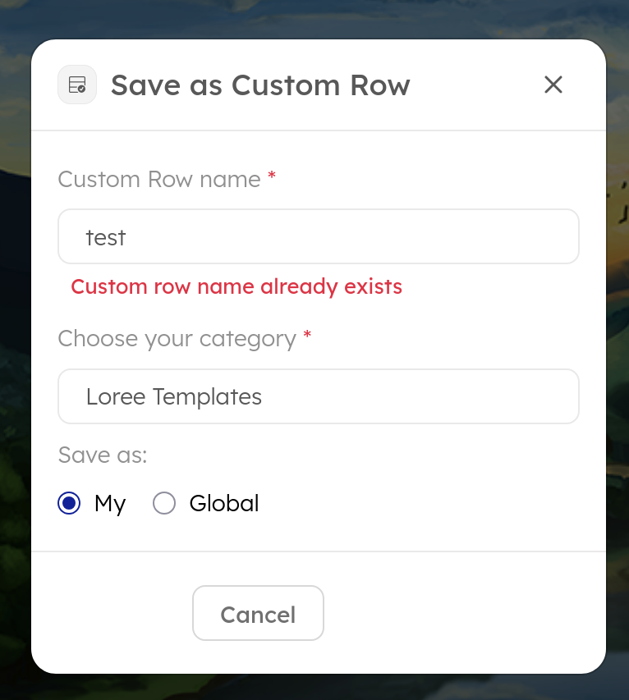Click the "Loree Templates" selected value
The width and height of the screenshot is (629, 700).
pos(174,396)
